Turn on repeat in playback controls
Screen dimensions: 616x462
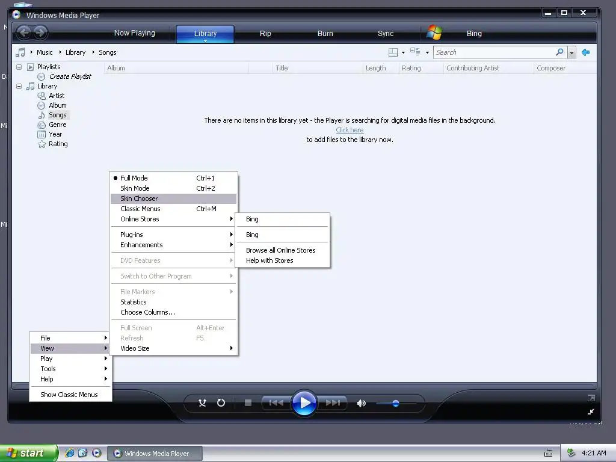click(x=221, y=402)
